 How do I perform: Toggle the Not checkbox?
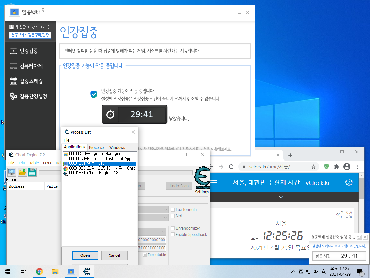(x=173, y=216)
